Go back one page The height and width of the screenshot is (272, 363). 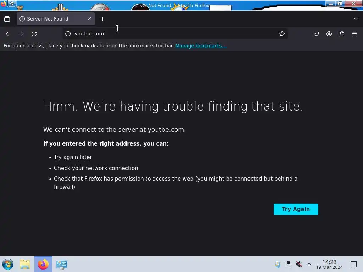(x=9, y=34)
